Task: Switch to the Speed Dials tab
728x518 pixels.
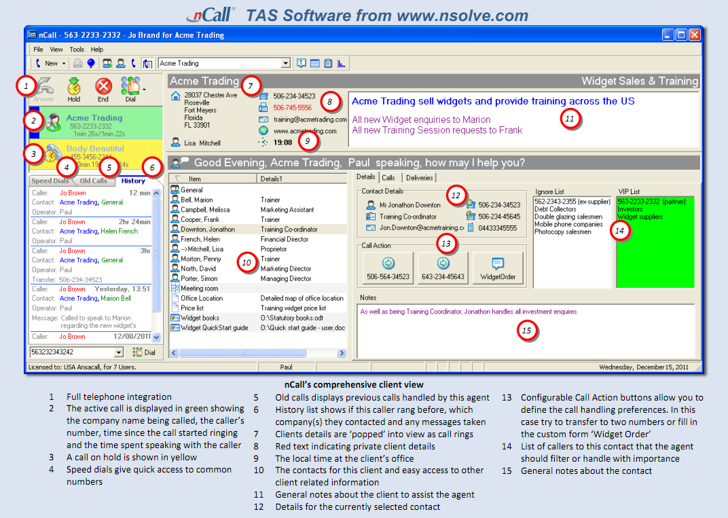Action: (50, 181)
